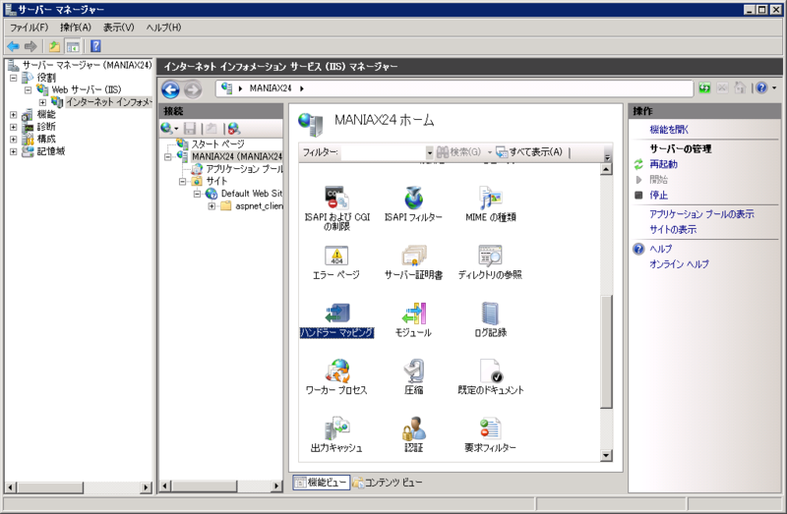Click the help icon in top toolbar

[95, 46]
